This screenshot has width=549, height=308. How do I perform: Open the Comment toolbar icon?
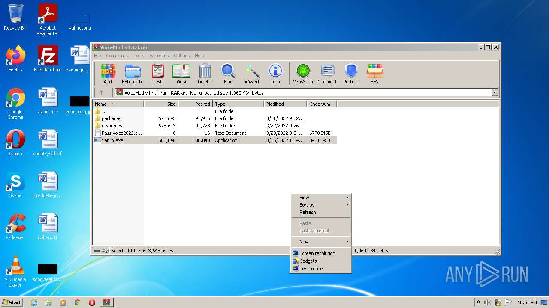click(327, 74)
